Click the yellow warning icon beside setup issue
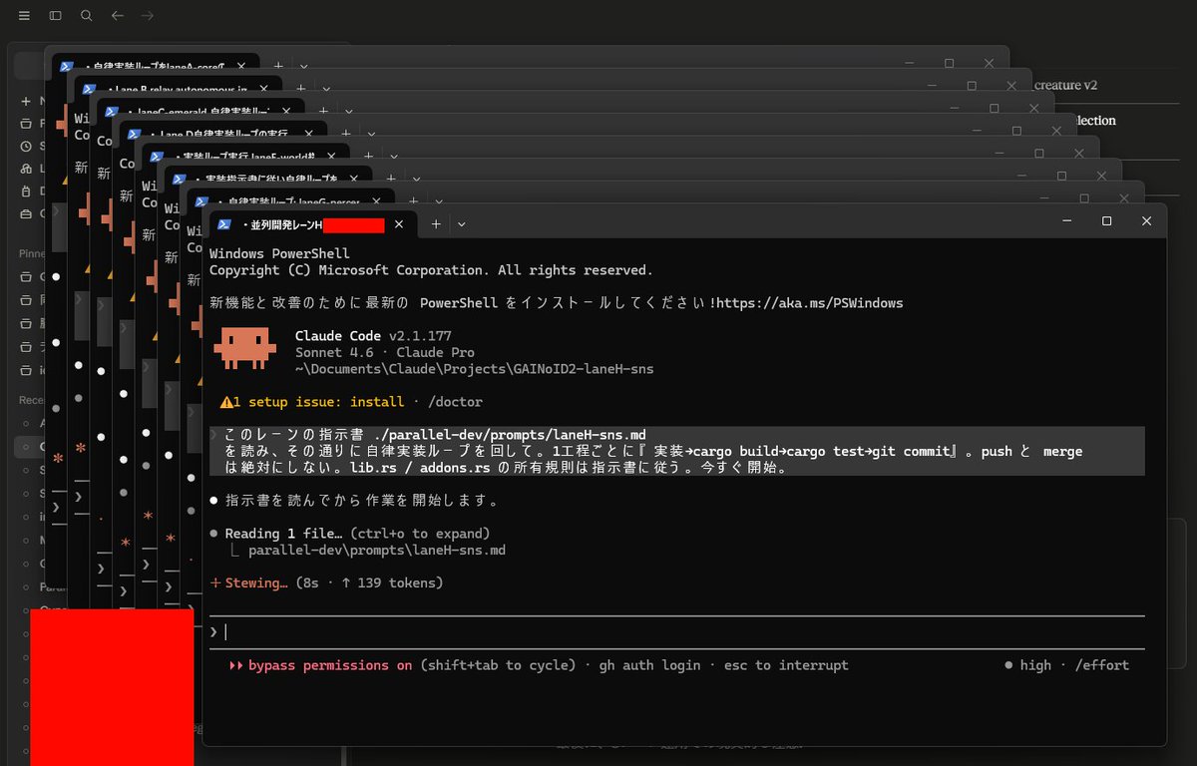 (x=225, y=402)
